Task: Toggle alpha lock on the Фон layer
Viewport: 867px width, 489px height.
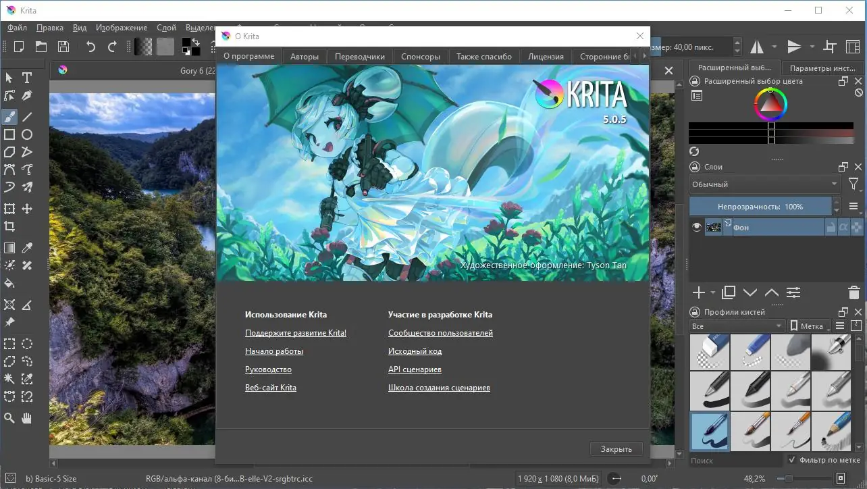Action: click(x=843, y=227)
